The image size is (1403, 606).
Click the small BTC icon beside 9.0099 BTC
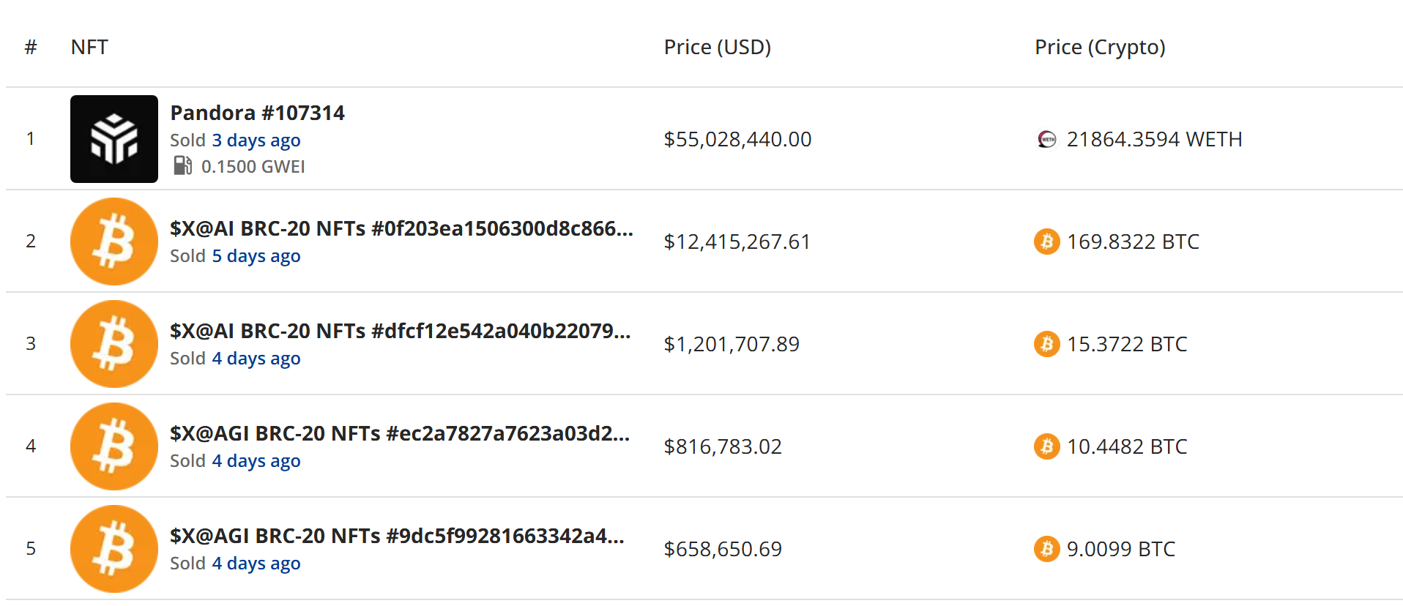[1047, 549]
